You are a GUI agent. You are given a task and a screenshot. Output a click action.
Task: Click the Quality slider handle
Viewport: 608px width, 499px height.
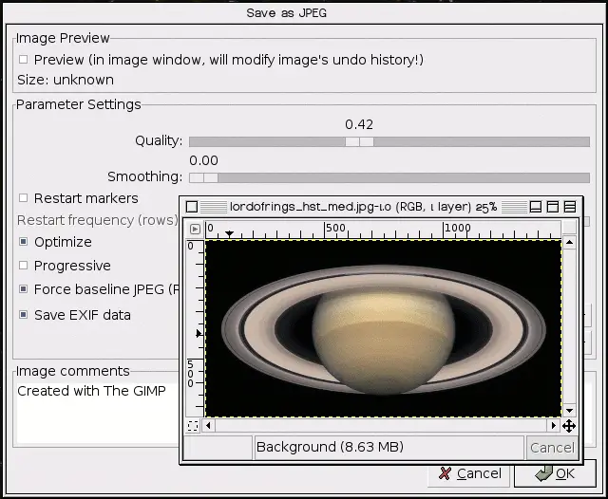pos(359,141)
